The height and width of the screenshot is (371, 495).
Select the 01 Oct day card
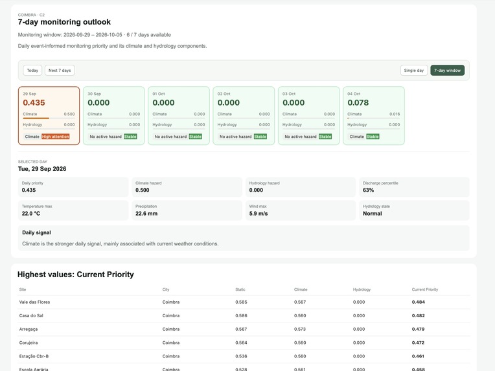(x=179, y=116)
